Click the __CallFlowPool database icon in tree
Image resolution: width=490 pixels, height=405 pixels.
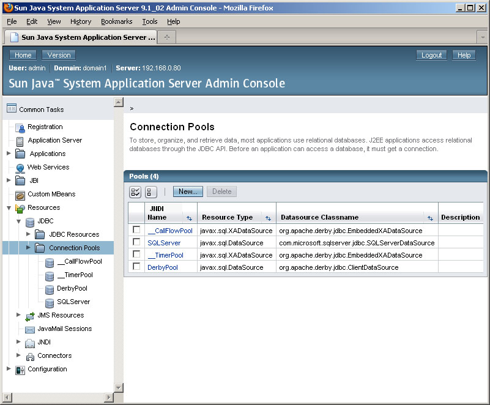(50, 263)
